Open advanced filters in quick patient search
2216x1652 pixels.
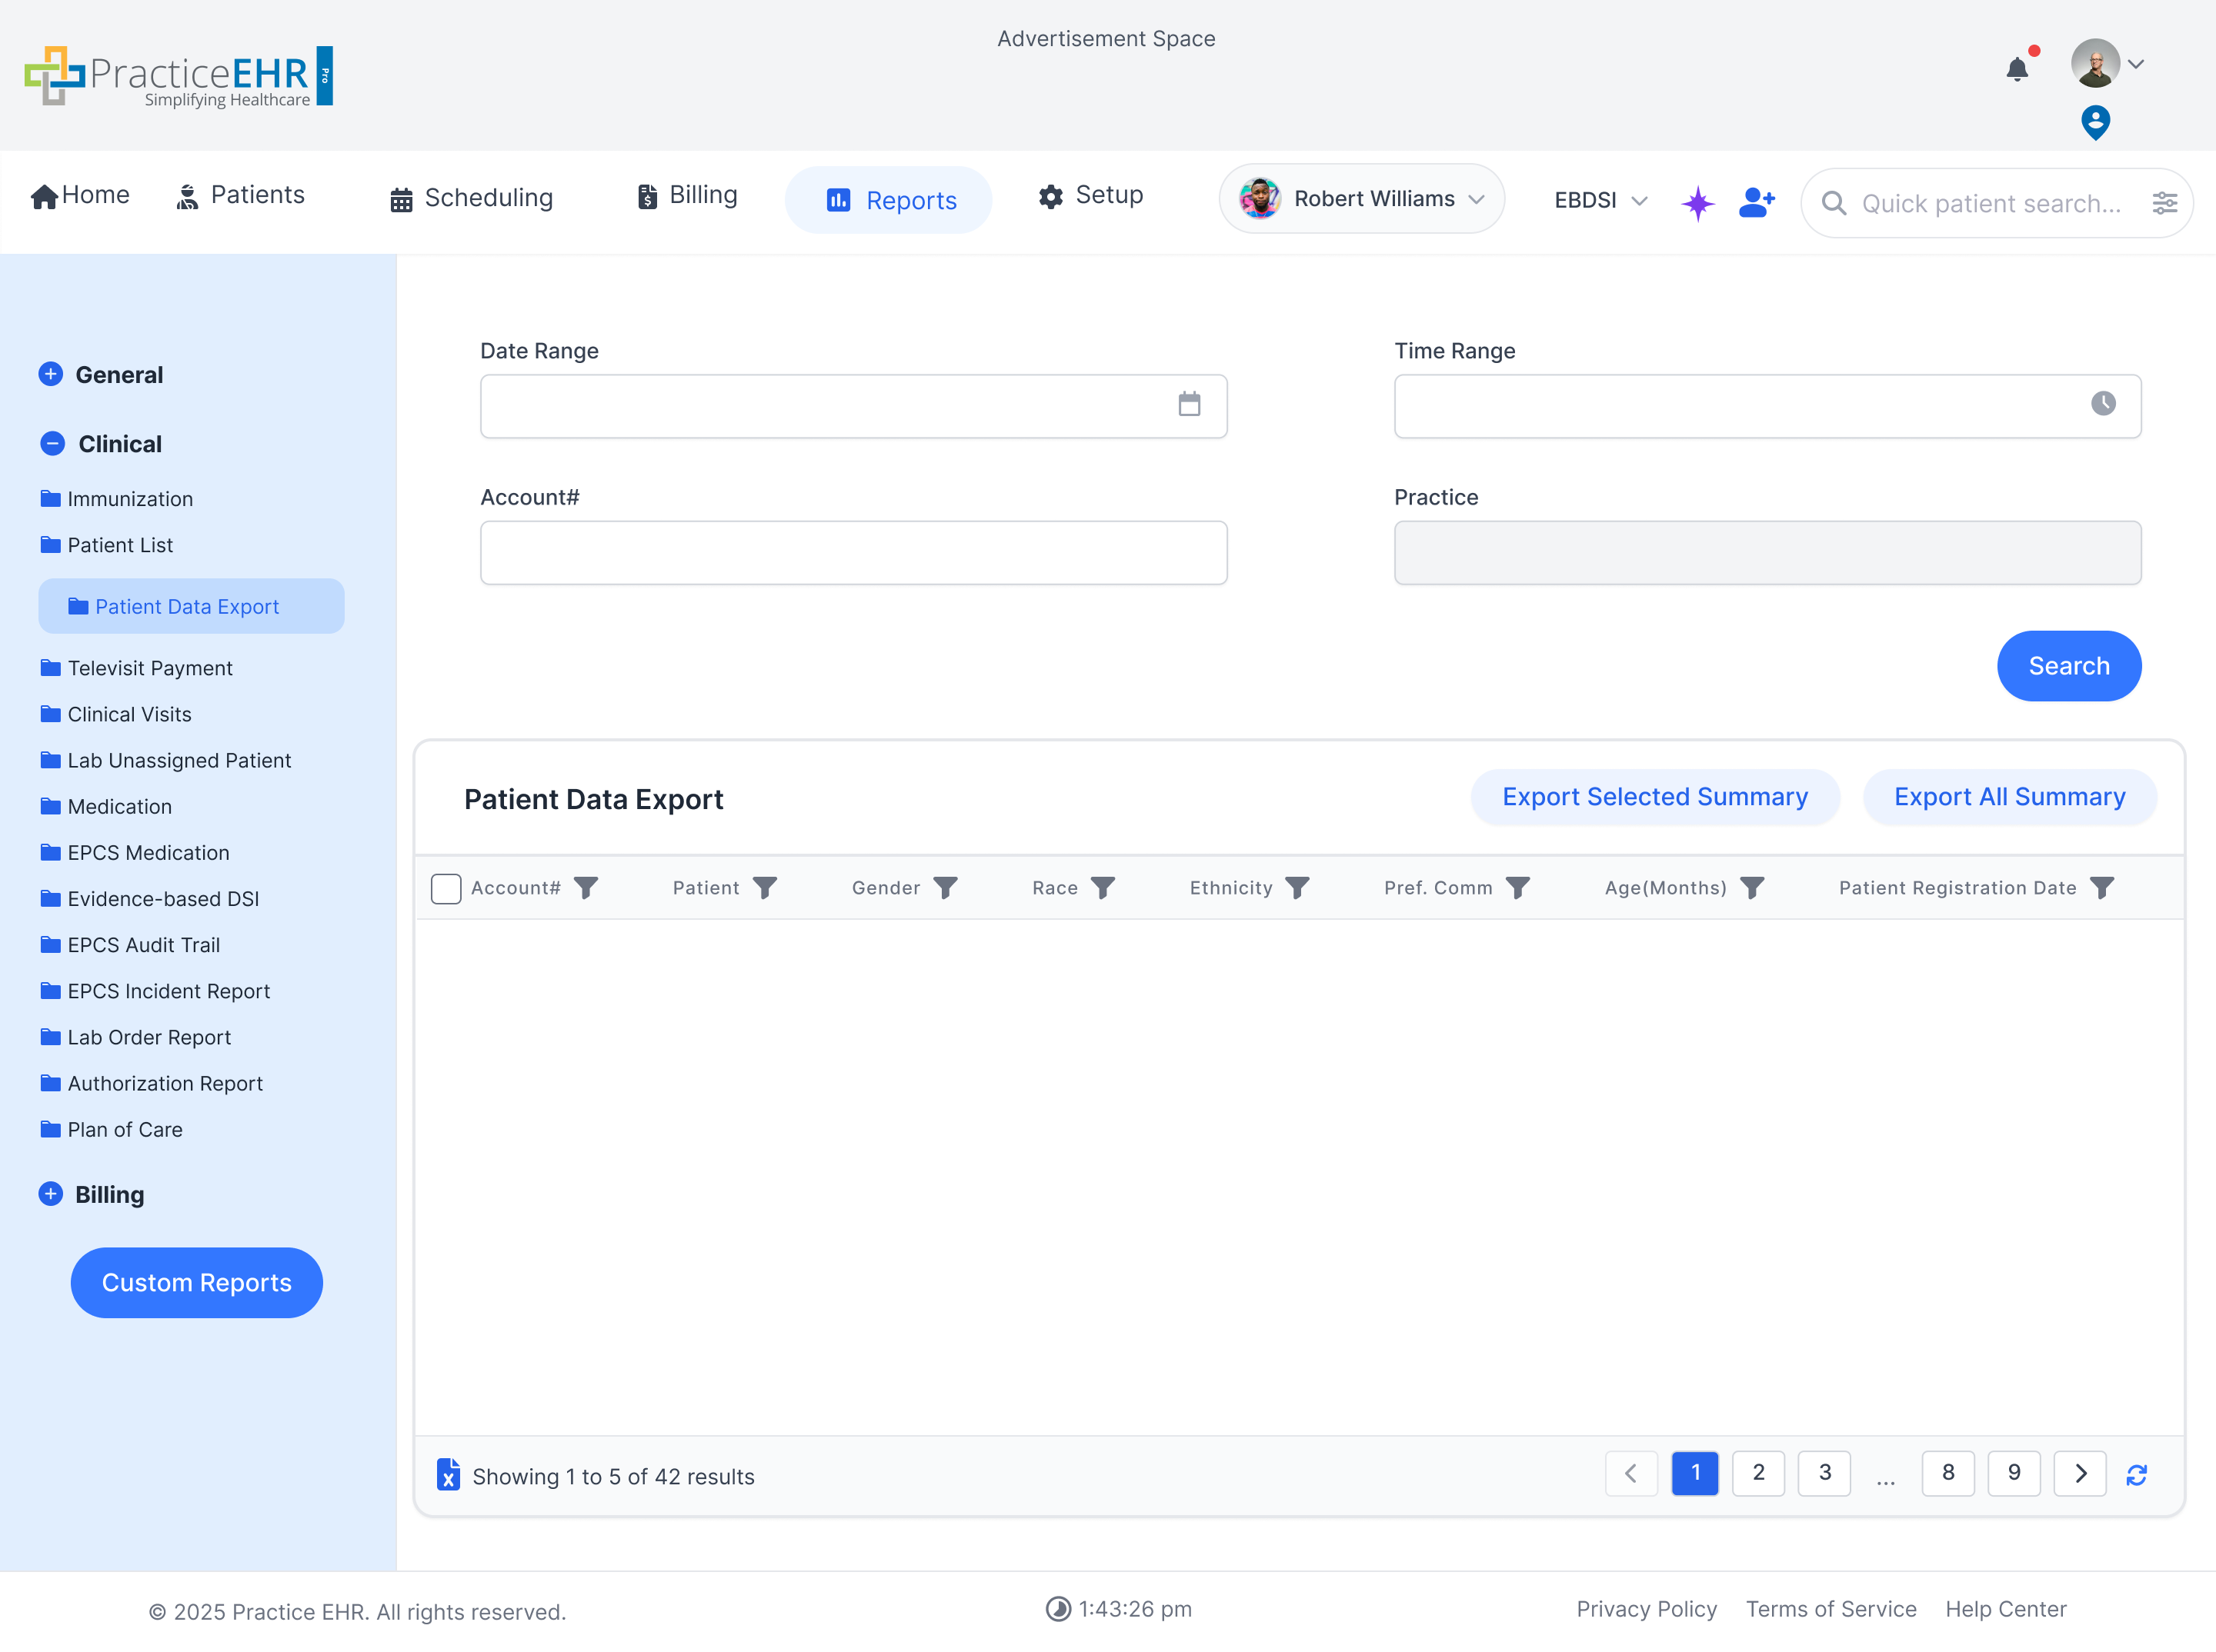2167,203
